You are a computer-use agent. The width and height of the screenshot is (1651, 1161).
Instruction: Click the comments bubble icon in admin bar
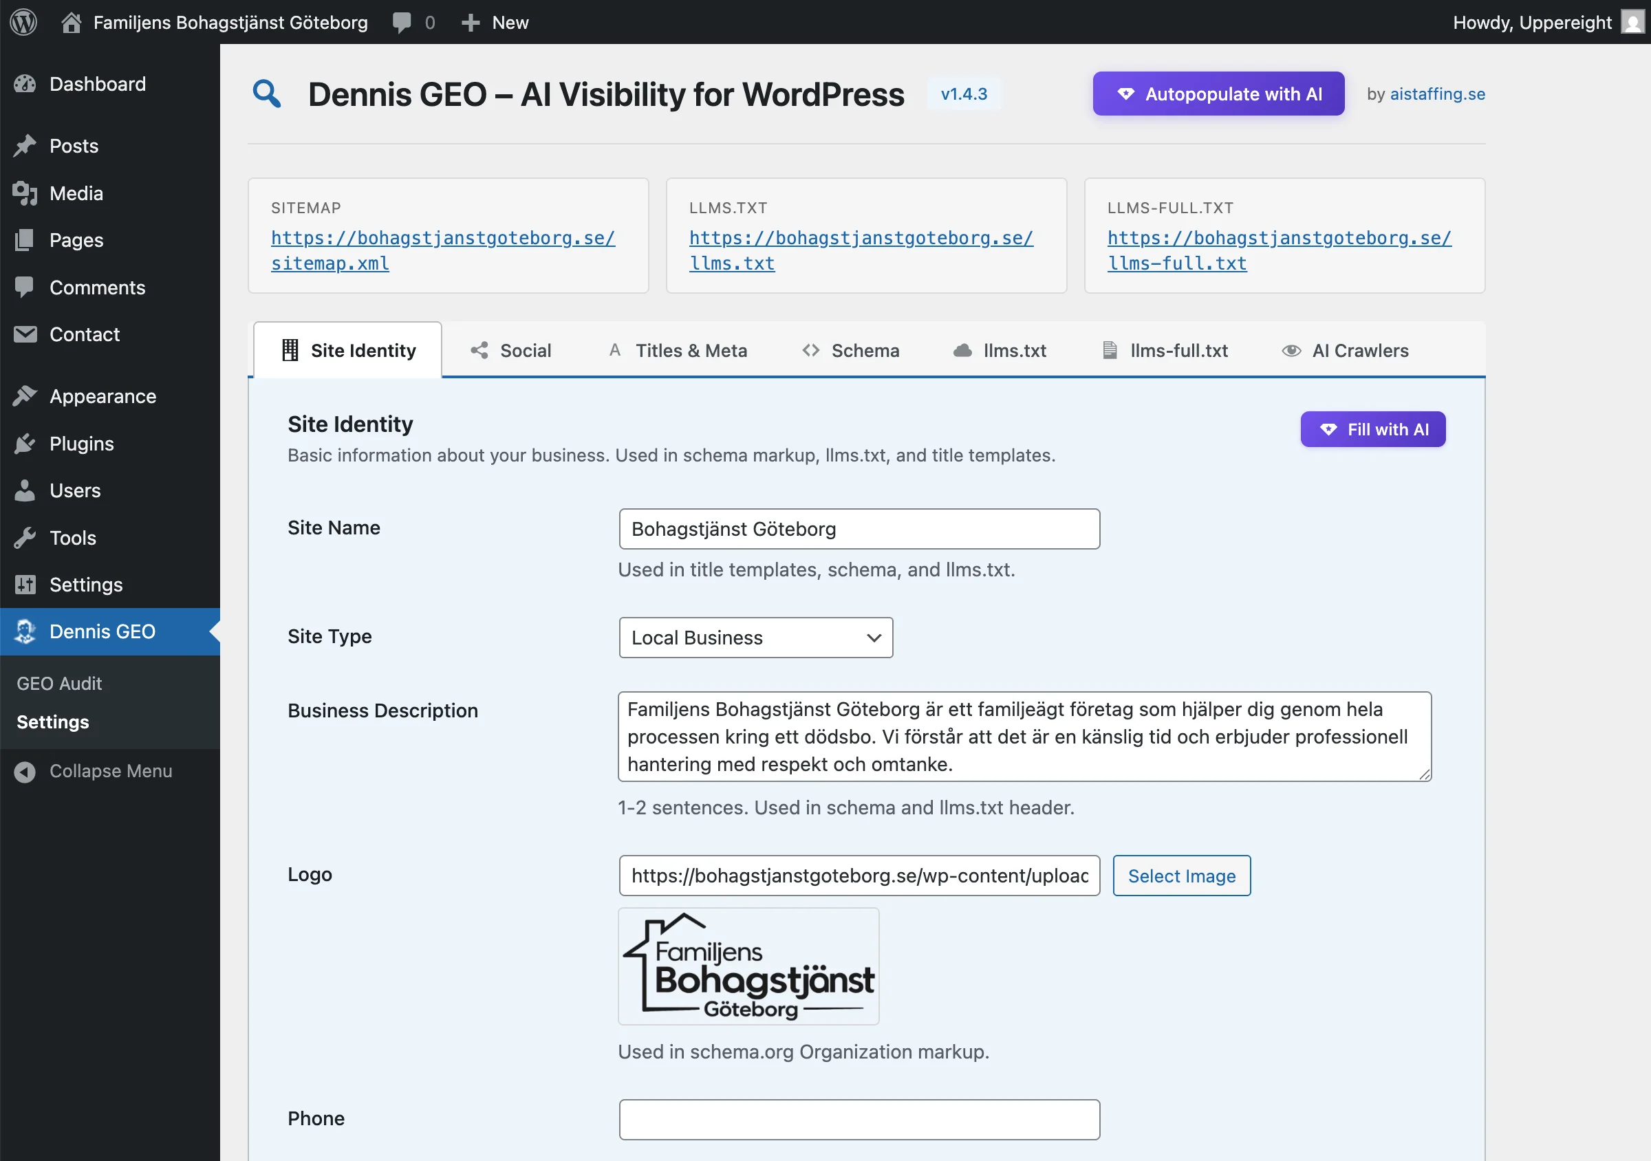tap(401, 22)
